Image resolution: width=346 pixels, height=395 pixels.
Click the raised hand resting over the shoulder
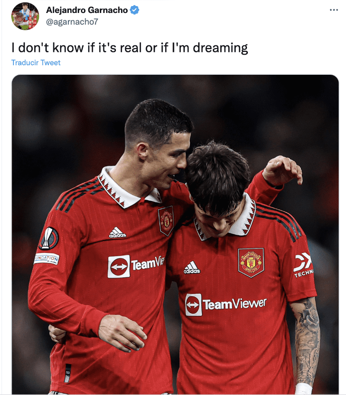coord(282,170)
